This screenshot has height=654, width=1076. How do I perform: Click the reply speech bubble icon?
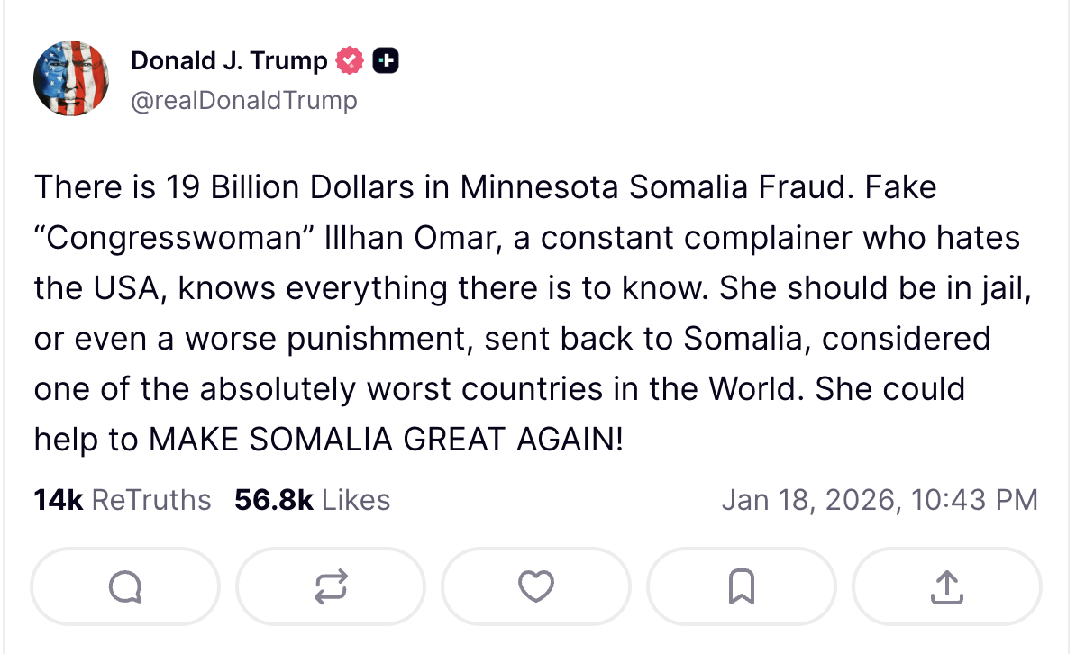125,587
